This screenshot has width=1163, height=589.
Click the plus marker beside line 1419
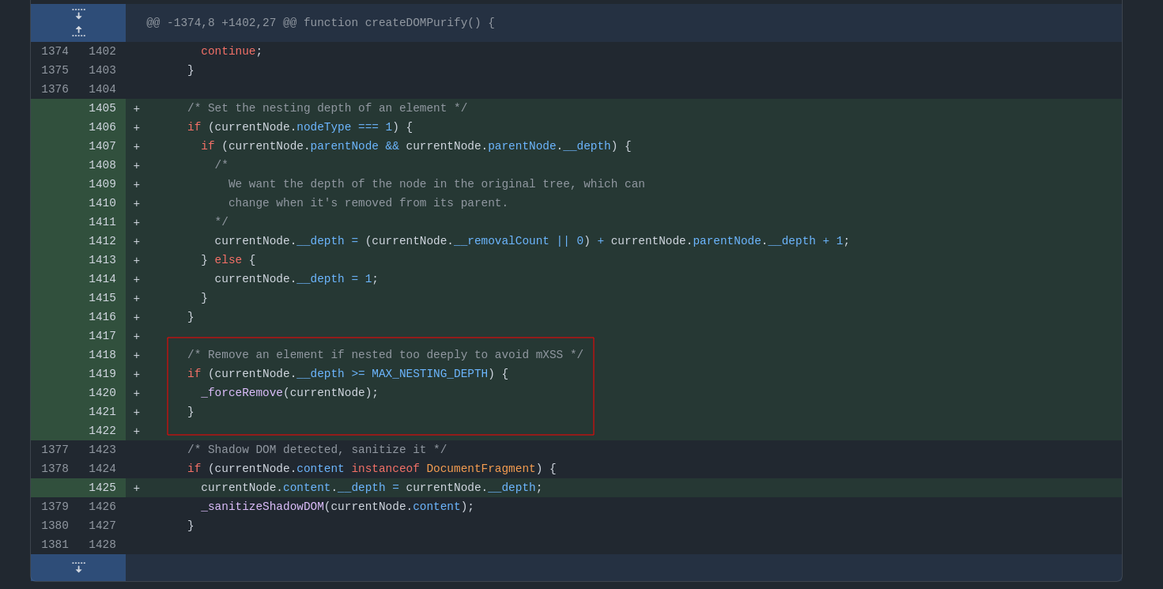point(136,373)
